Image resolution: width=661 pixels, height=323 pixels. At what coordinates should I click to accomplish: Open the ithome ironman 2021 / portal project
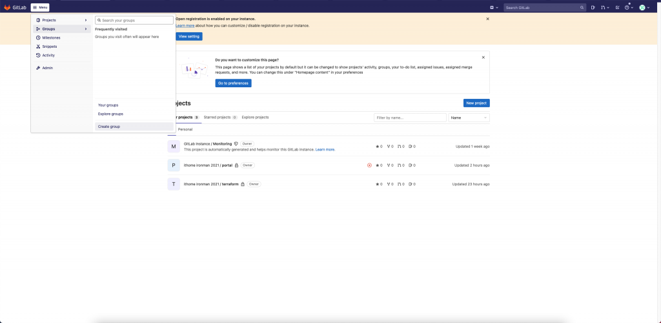point(208,165)
